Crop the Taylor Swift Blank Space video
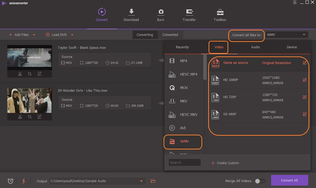The image size is (316, 188). click(x=30, y=74)
